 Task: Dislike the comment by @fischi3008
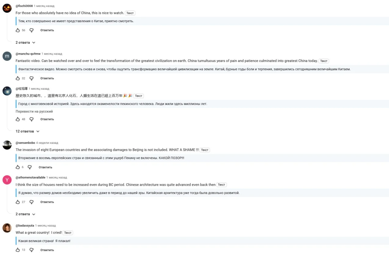[32, 30]
